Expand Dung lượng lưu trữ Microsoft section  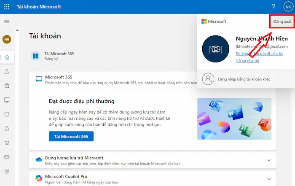click(269, 160)
